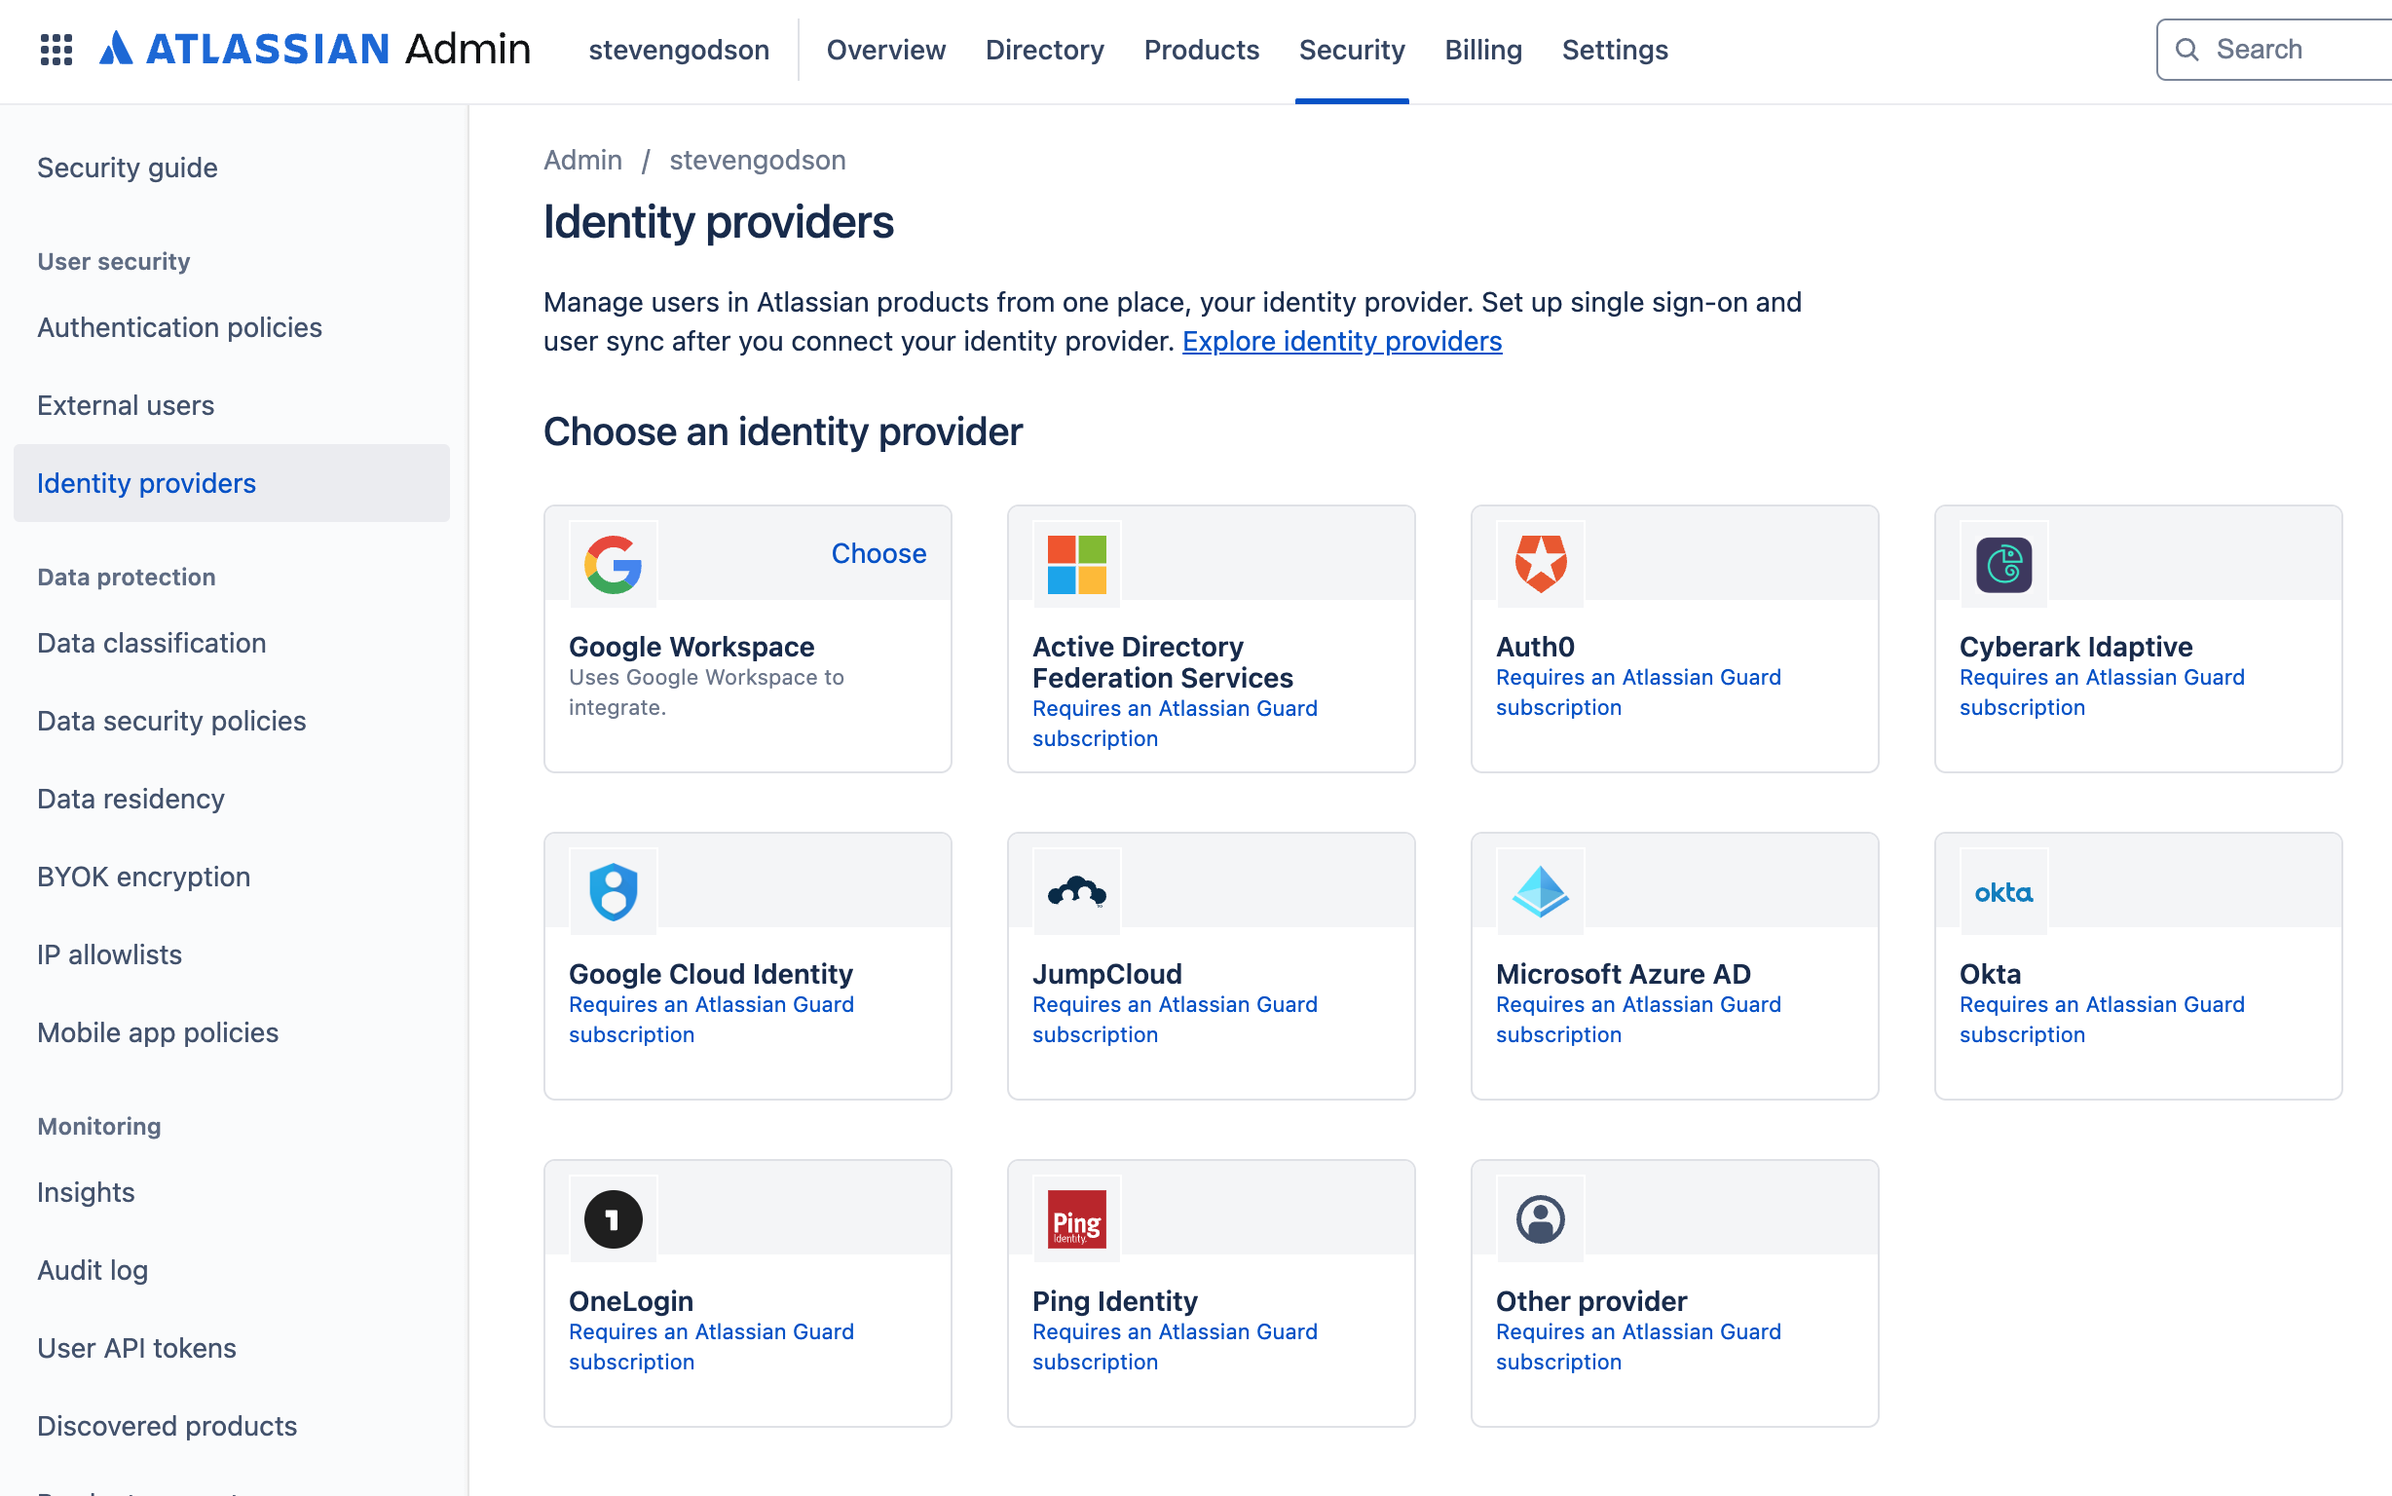Click Atlassian Guard link under Ping Identity
The height and width of the screenshot is (1496, 2392).
pos(1175,1347)
